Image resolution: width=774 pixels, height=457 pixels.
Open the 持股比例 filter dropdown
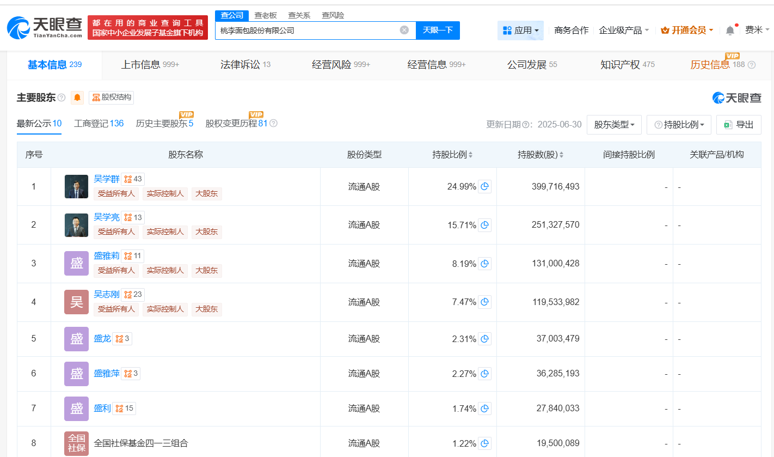point(678,124)
